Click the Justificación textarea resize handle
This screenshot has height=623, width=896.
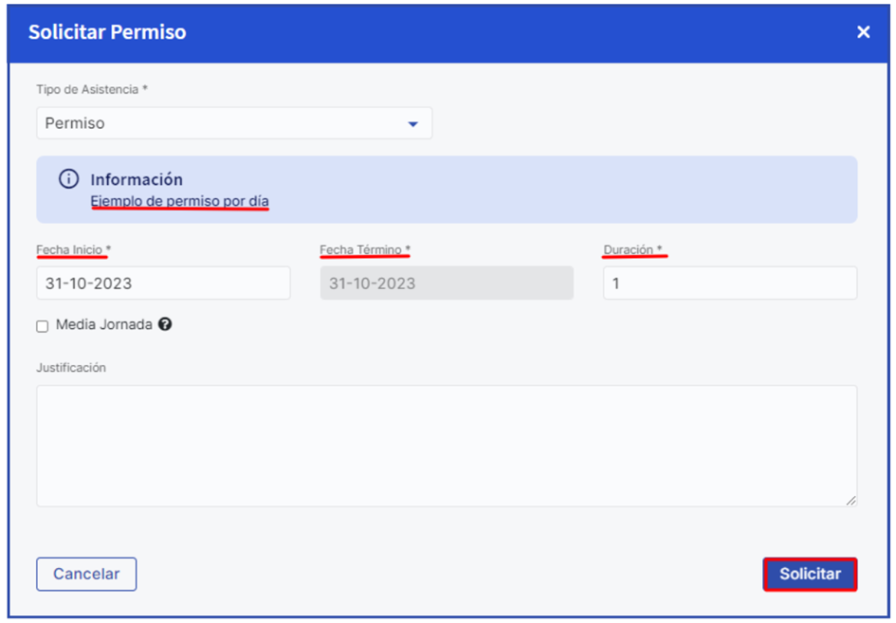tap(850, 500)
